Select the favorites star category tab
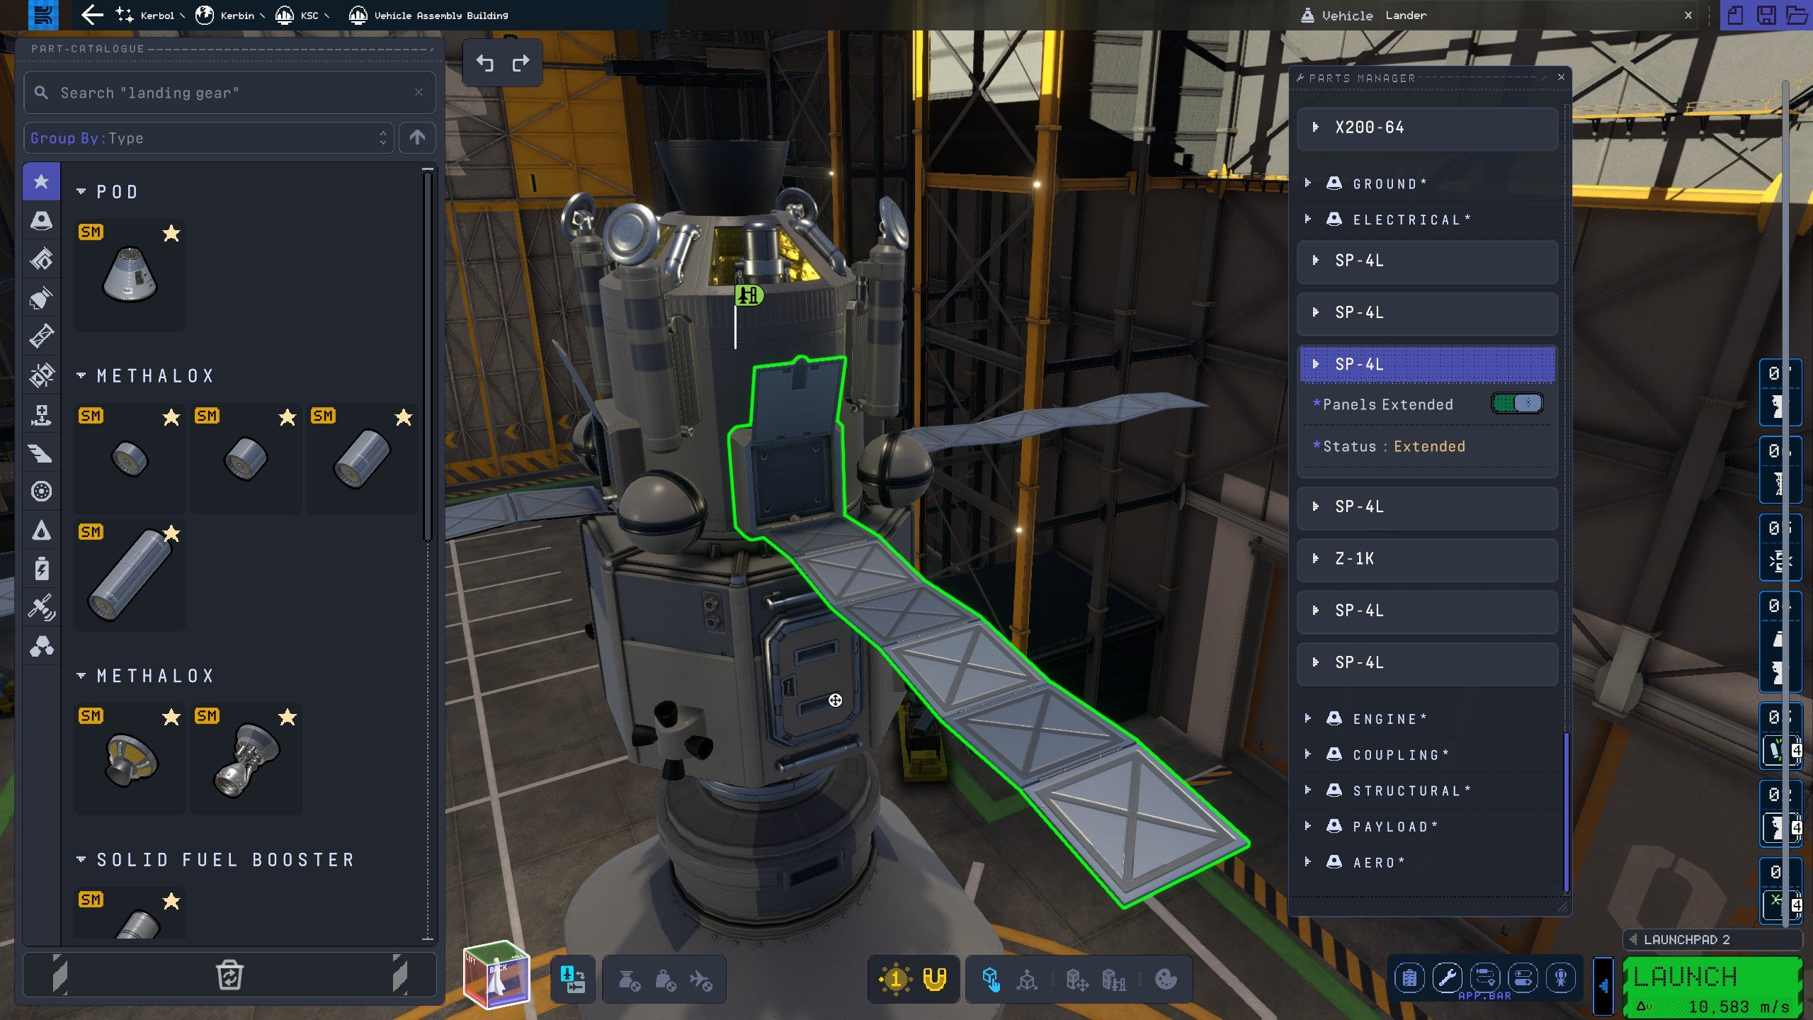The height and width of the screenshot is (1020, 1813). pyautogui.click(x=41, y=181)
